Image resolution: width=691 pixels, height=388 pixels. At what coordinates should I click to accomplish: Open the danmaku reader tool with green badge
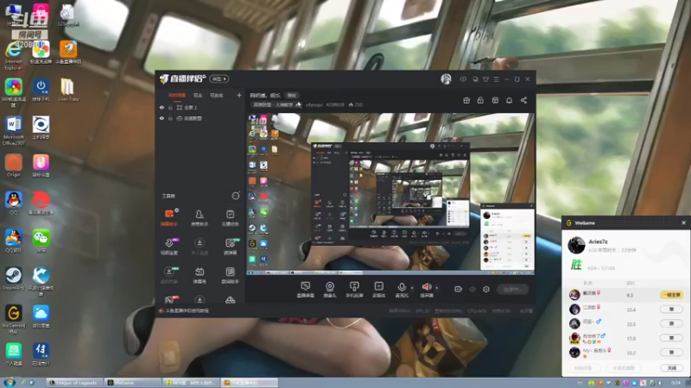(x=230, y=247)
